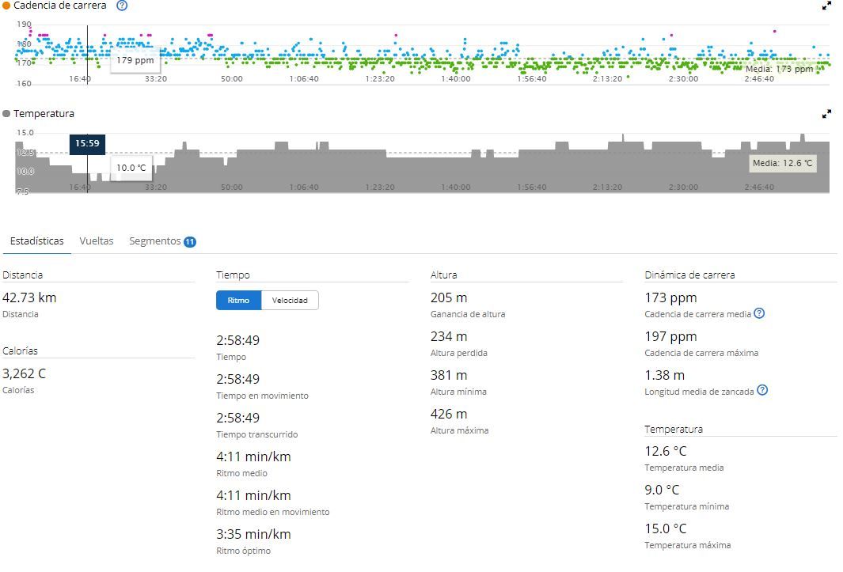Click the 426 m Altura máxima value

pos(448,414)
